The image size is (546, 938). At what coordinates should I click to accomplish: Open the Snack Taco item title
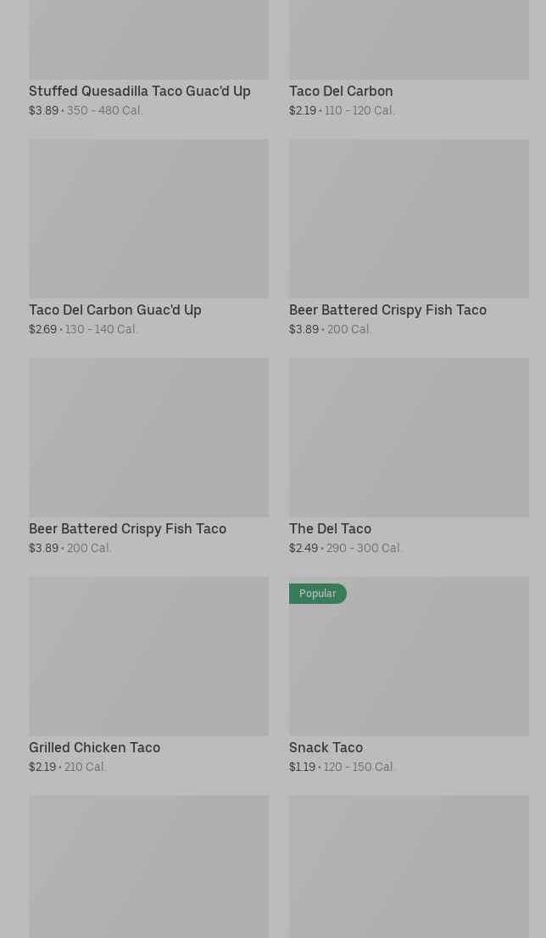pyautogui.click(x=326, y=747)
